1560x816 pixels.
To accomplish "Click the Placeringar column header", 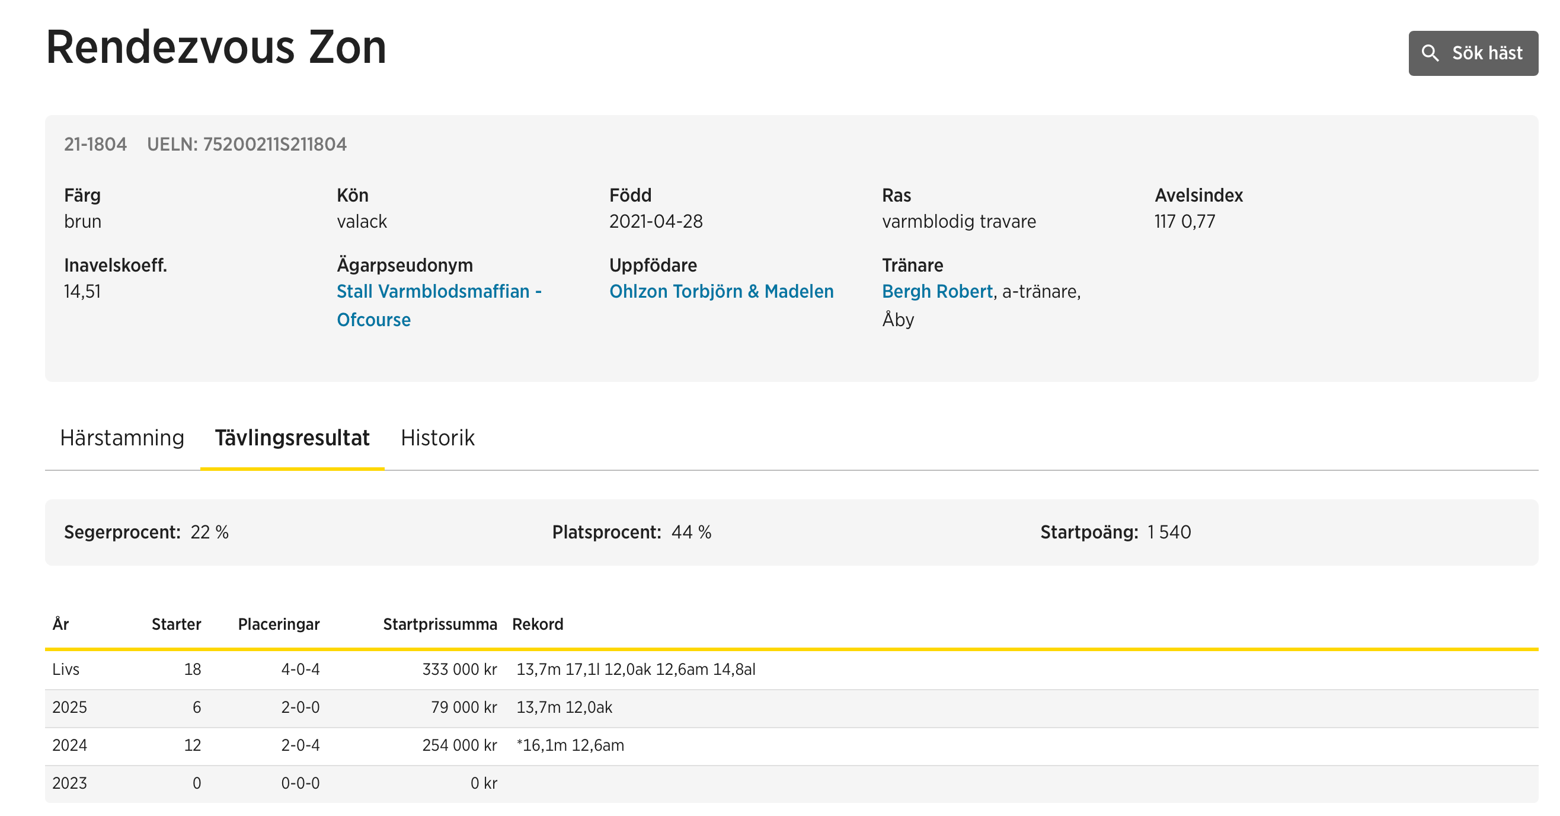I will (x=279, y=624).
